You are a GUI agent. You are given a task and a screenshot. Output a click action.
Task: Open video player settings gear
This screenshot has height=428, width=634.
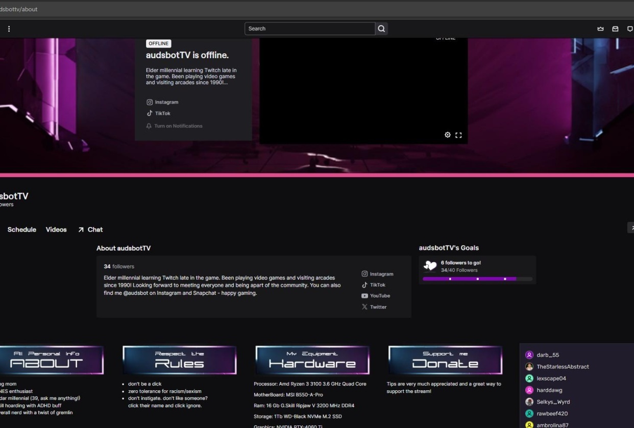click(x=448, y=135)
